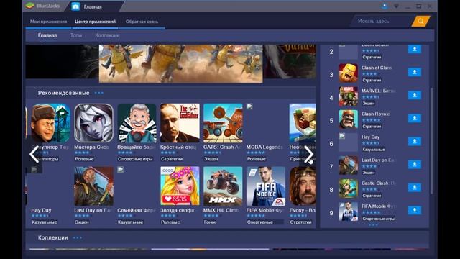The image size is (460, 259).
Task: Open Звезда селфи app thumbnail
Action: pyautogui.click(x=180, y=186)
